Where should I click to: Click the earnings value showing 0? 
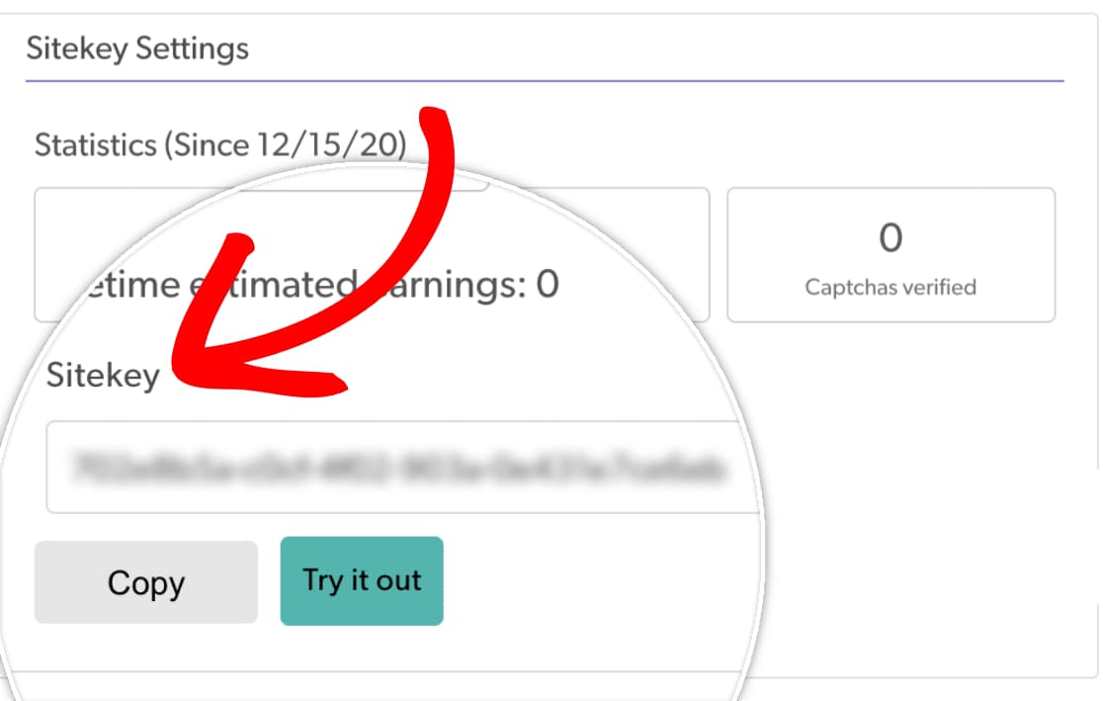coord(547,284)
